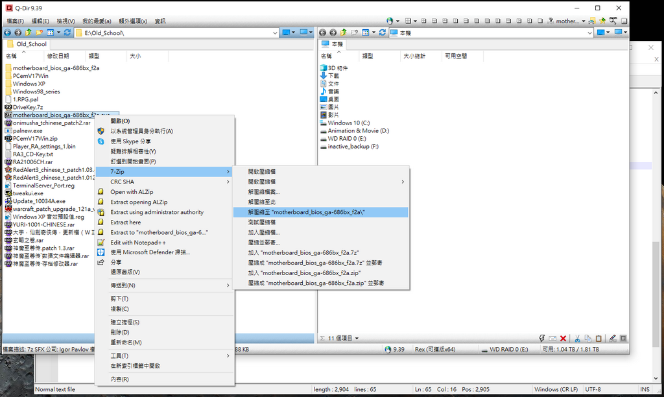The width and height of the screenshot is (664, 397).
Task: Open the 編輯(E) menu
Action: (x=40, y=21)
